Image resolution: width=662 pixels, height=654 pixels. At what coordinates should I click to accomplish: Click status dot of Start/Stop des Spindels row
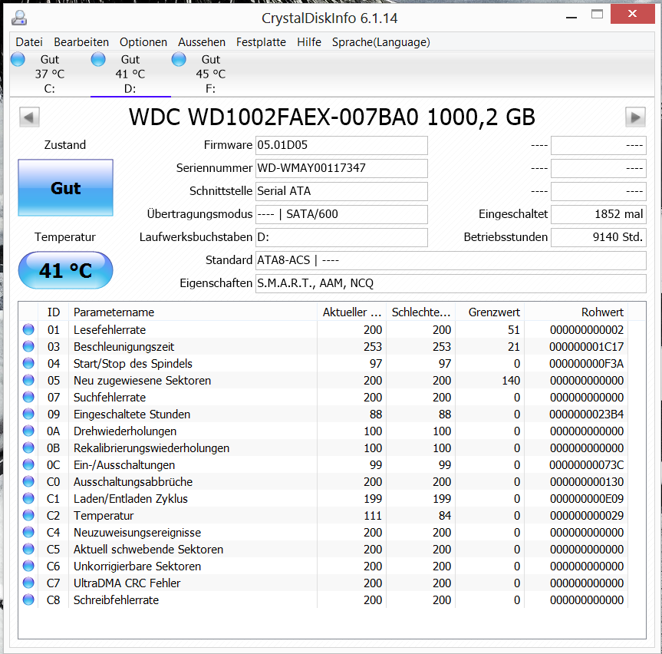point(28,363)
